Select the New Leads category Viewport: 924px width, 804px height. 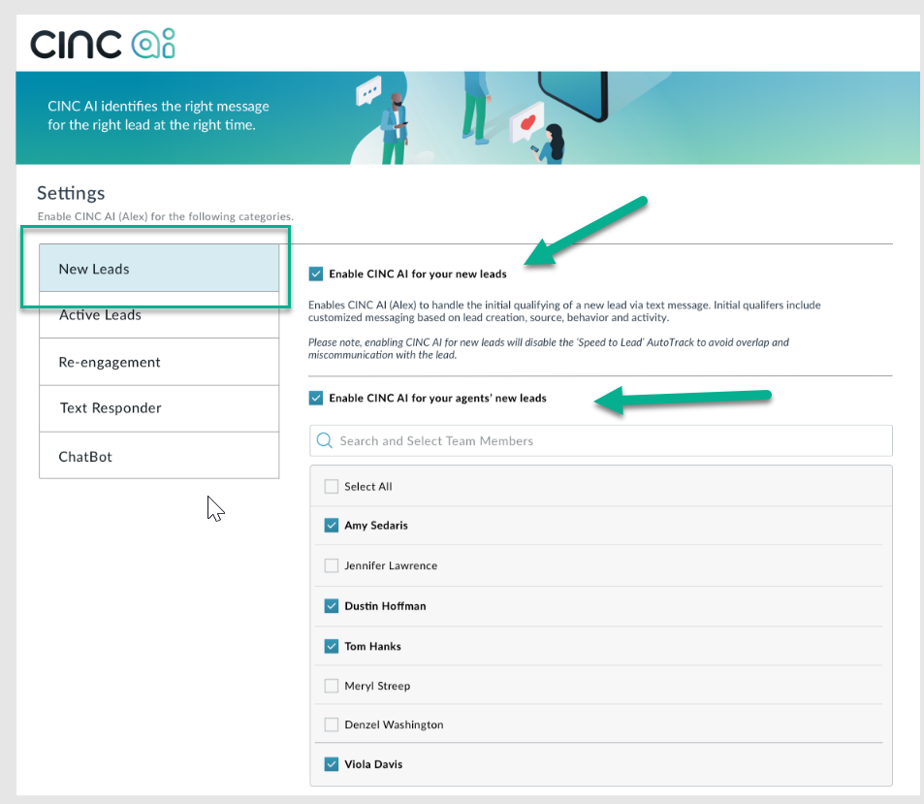point(92,268)
